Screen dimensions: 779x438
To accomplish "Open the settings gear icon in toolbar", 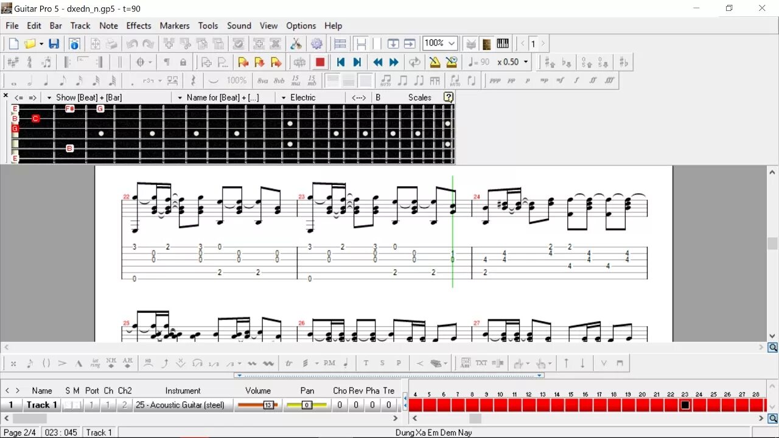I will click(x=316, y=44).
